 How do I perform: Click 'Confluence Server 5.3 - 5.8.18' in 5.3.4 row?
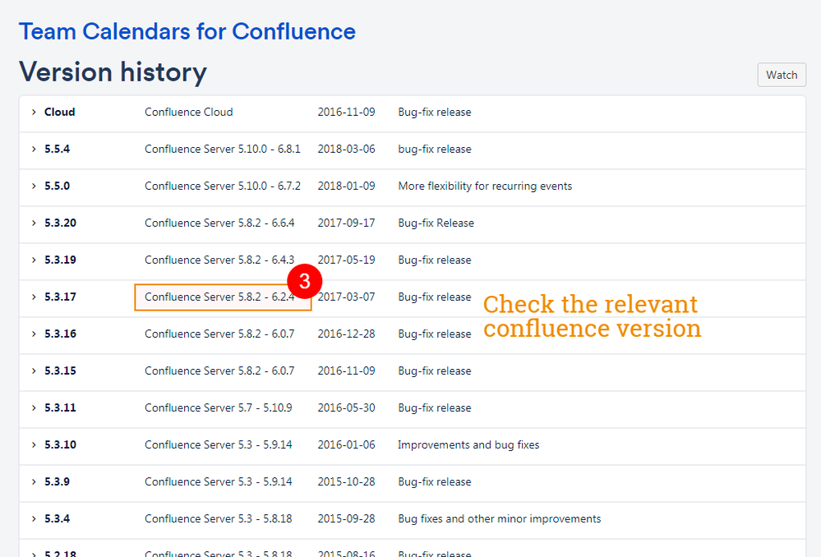219,518
